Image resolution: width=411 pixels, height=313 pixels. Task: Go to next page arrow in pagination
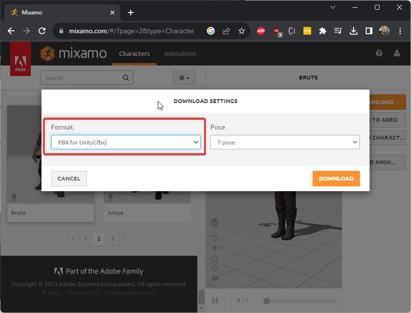125,239
